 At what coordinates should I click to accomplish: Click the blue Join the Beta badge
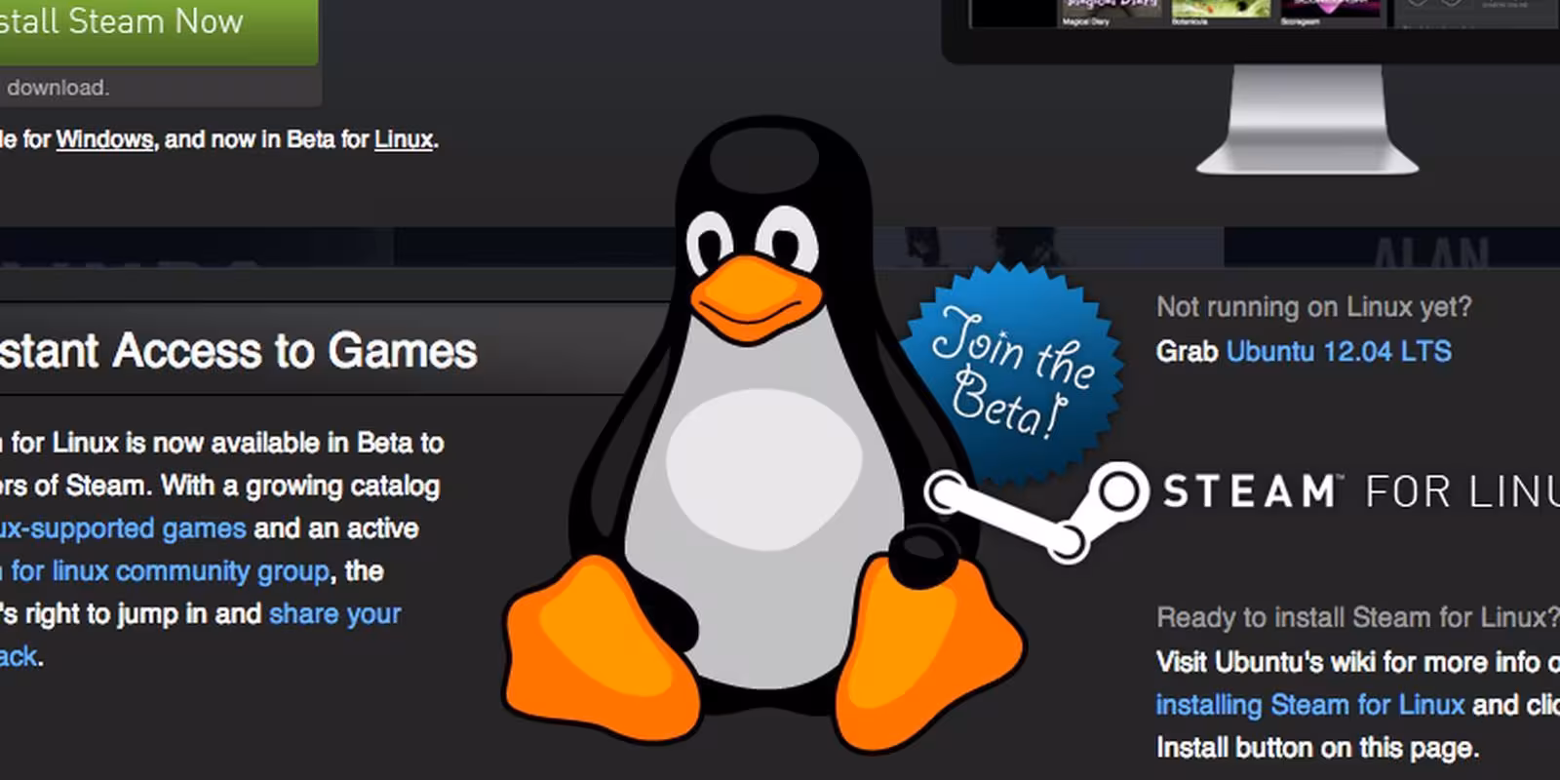pyautogui.click(x=1012, y=375)
